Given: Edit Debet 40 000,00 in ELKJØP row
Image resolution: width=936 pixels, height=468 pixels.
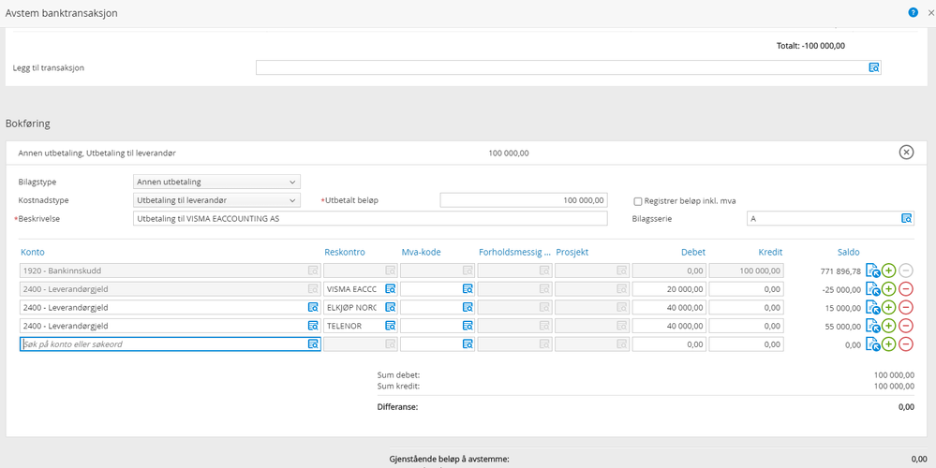Looking at the screenshot, I should (669, 308).
